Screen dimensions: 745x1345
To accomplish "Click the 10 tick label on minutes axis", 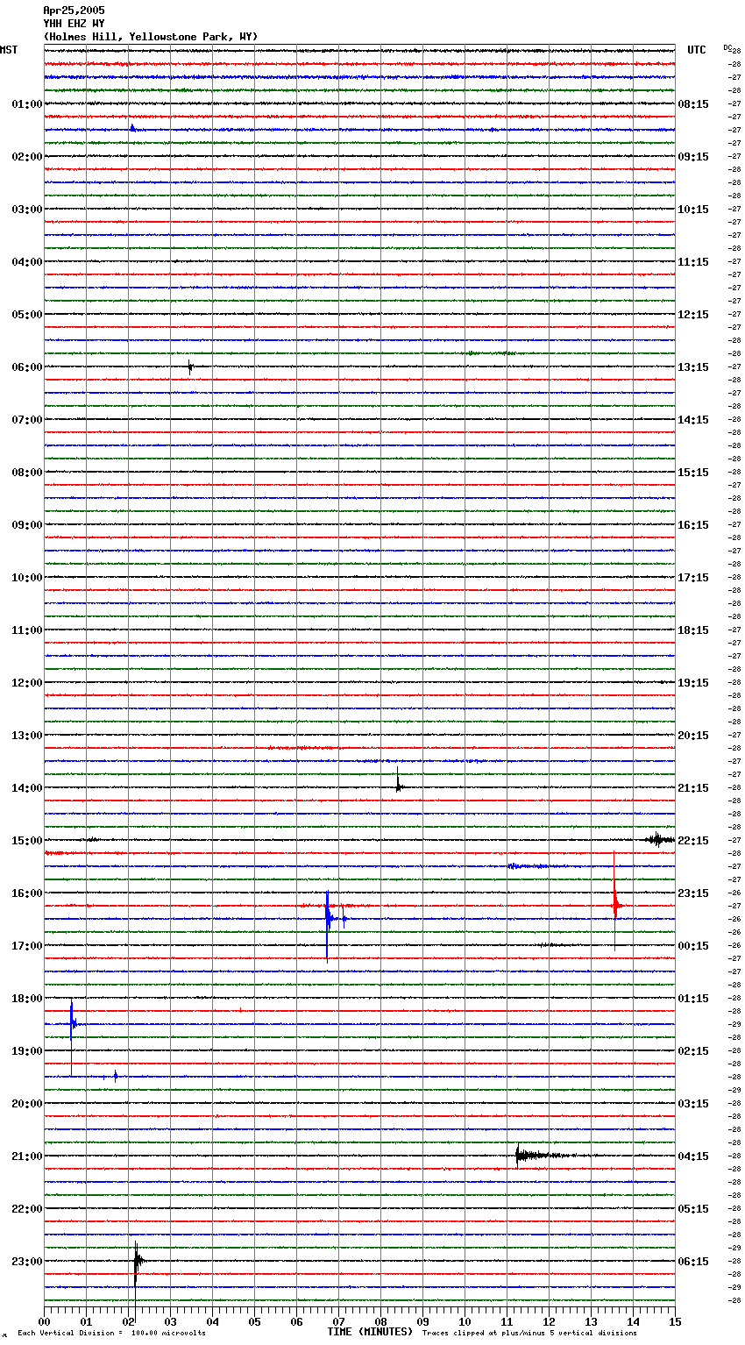I will pyautogui.click(x=465, y=1321).
